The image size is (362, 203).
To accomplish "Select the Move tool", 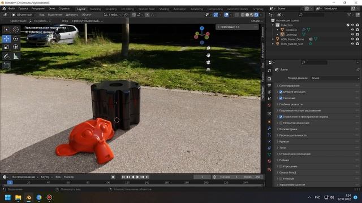I will (6, 38).
